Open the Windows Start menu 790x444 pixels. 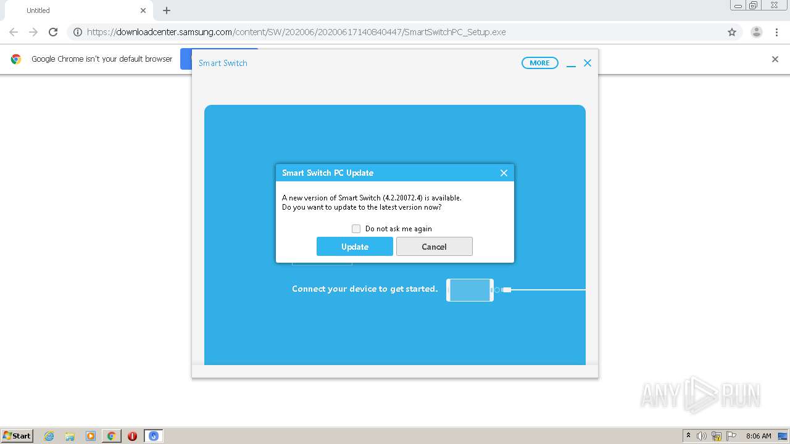coord(17,436)
